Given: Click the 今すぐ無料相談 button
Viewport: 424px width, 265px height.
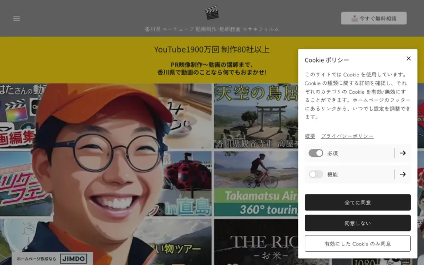Looking at the screenshot, I should point(374,18).
